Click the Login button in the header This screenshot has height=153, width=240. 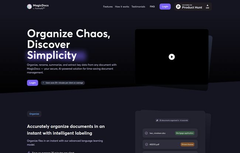(165, 7)
